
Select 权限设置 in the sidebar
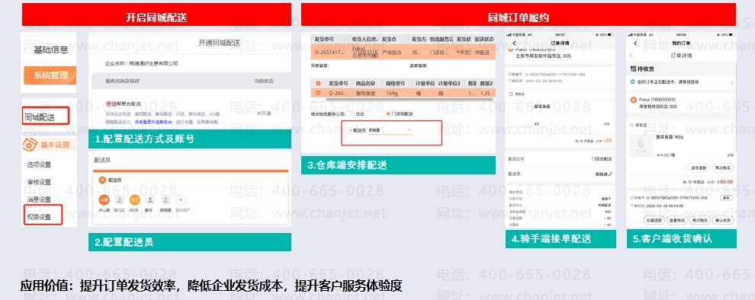(39, 217)
